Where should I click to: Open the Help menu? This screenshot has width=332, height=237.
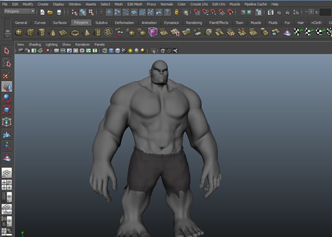click(x=274, y=4)
